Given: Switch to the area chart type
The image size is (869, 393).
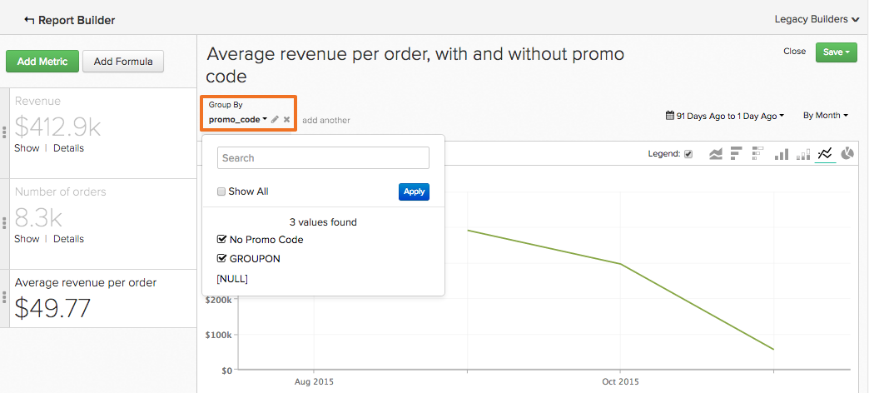Looking at the screenshot, I should [x=715, y=154].
